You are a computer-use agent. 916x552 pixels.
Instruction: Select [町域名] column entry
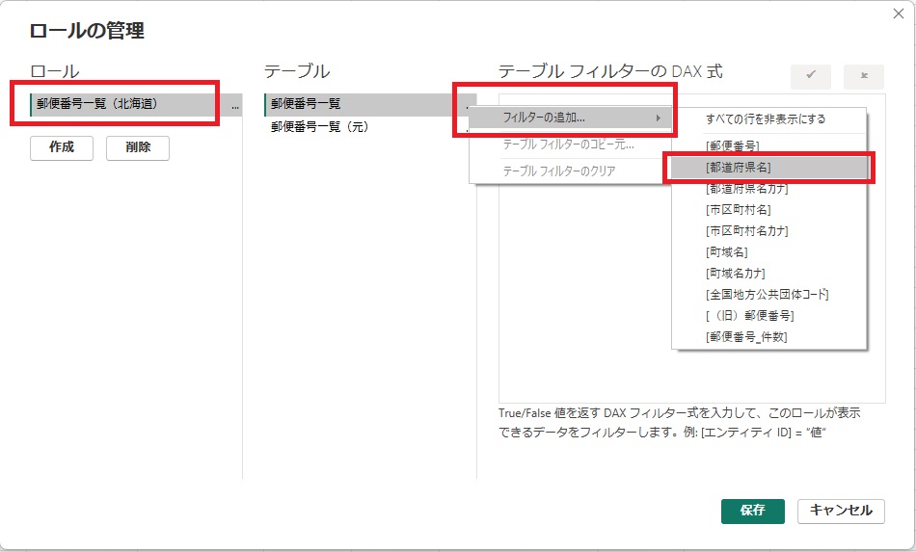click(x=726, y=251)
